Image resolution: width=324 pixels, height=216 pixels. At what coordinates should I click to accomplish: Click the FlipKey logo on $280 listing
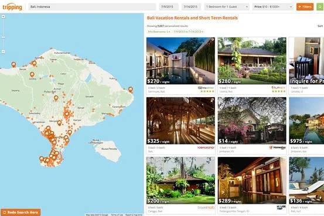tap(278, 88)
